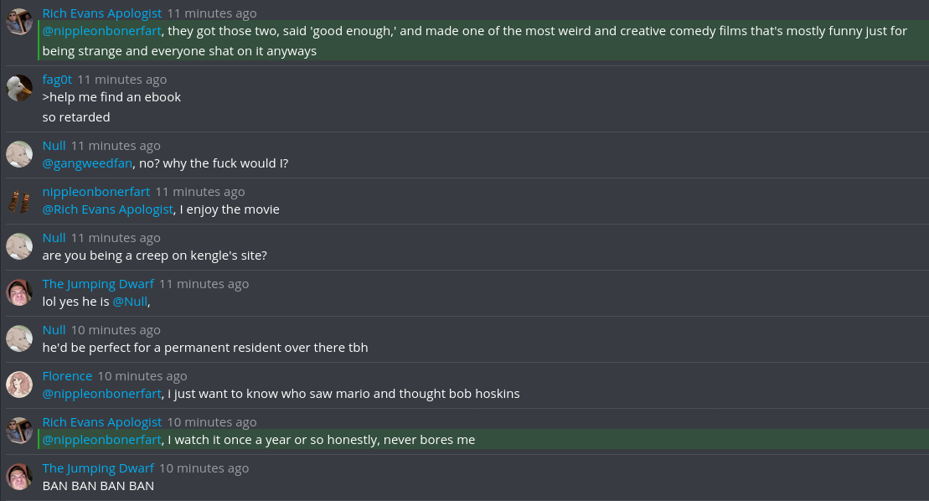Viewport: 929px width, 501px height.
Task: Click Null's avatar next to the kengle's site message
Action: click(19, 246)
